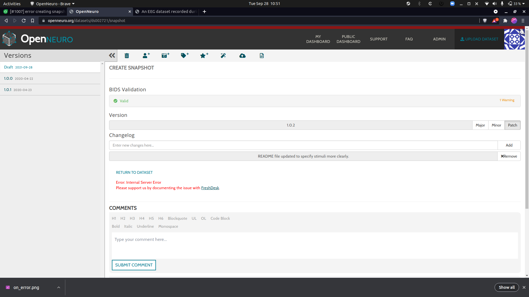Screen dimensions: 529x297
Task: Bookmark the dataset with the star-plus icon
Action: point(204,56)
